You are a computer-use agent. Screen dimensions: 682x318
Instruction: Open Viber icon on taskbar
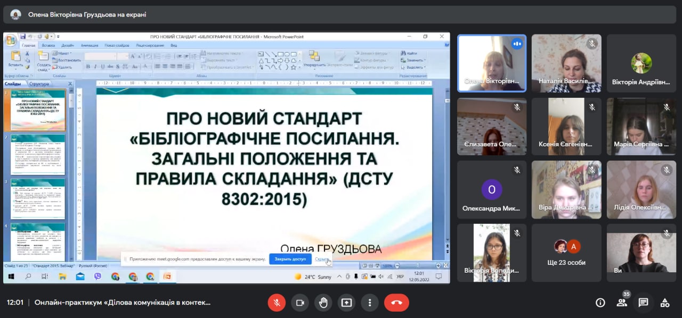click(x=98, y=277)
